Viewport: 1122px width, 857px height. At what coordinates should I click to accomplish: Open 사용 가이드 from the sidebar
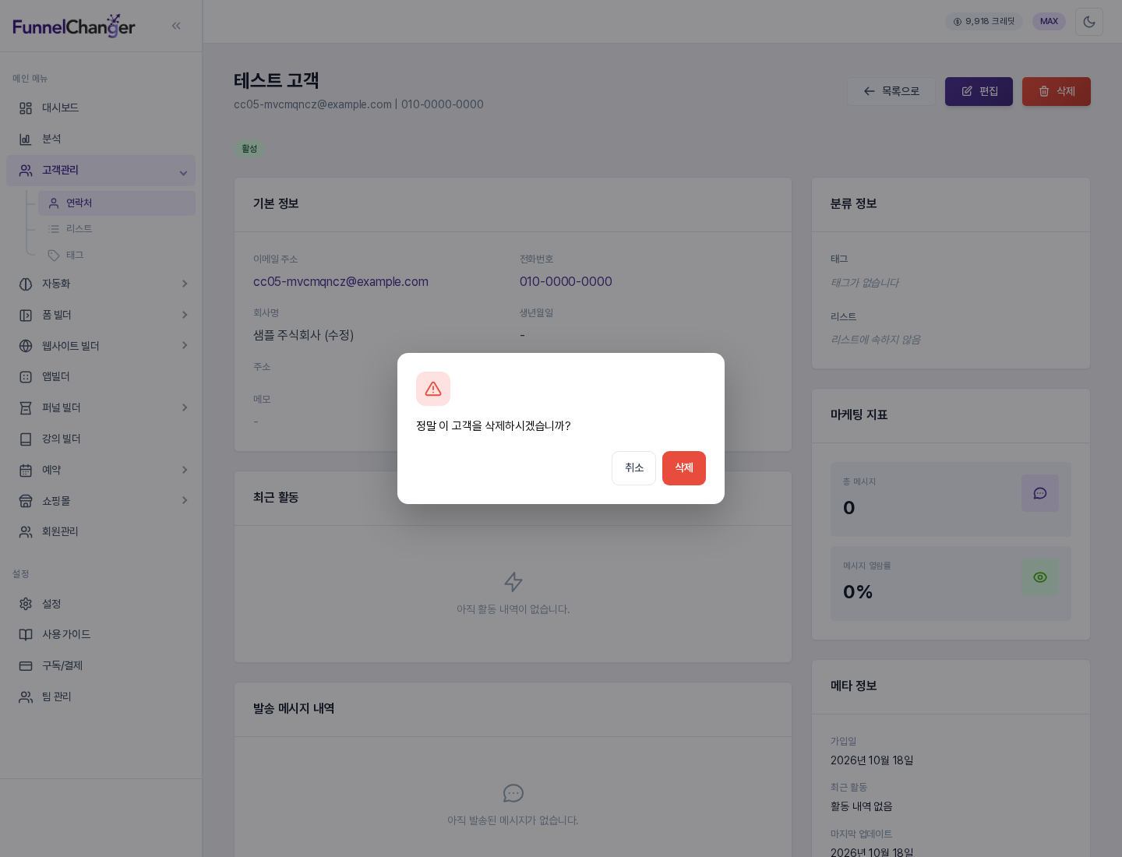101,634
